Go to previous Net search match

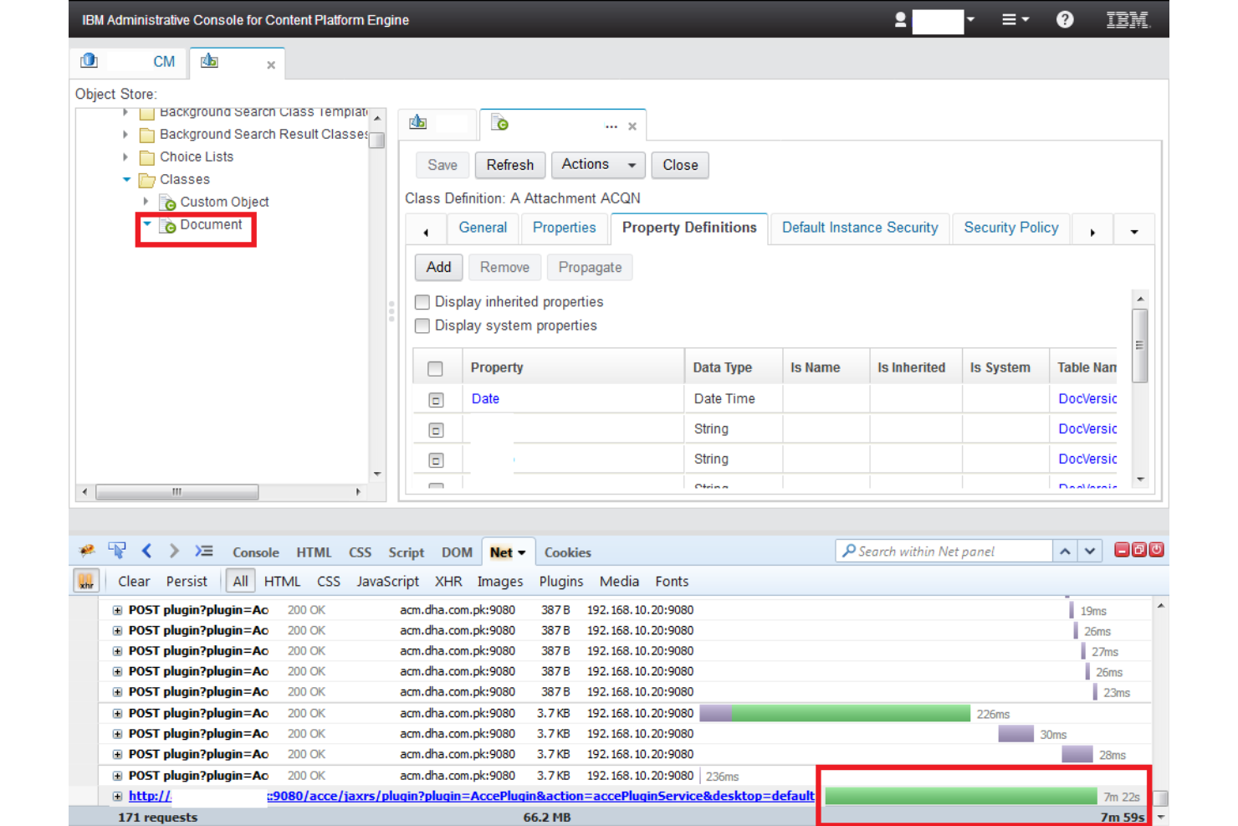pos(1065,551)
